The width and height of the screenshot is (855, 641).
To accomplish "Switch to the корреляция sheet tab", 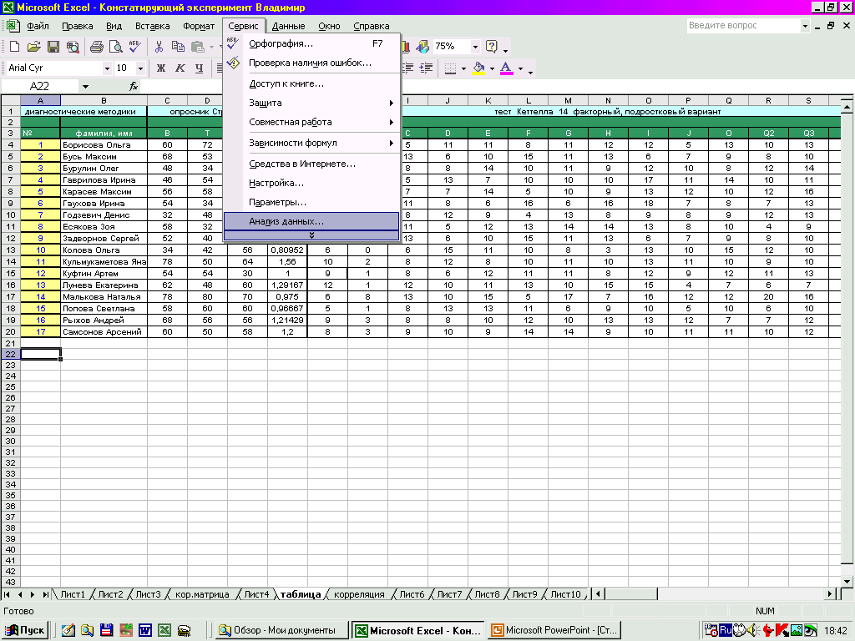I will point(359,594).
